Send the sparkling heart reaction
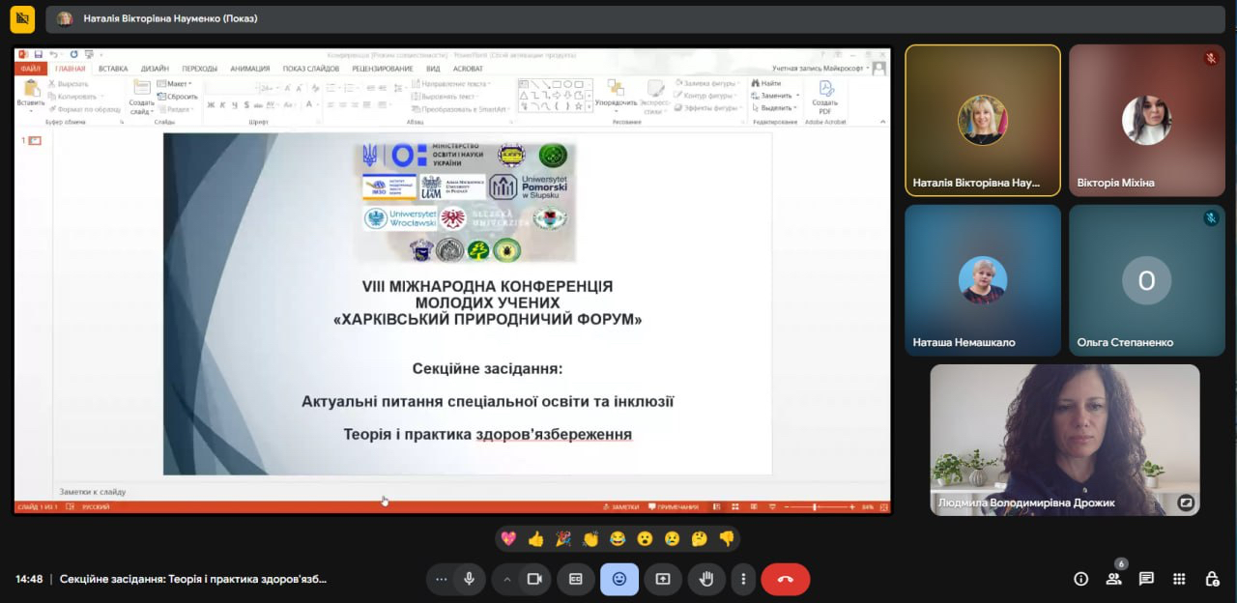This screenshot has width=1237, height=603. pyautogui.click(x=508, y=538)
